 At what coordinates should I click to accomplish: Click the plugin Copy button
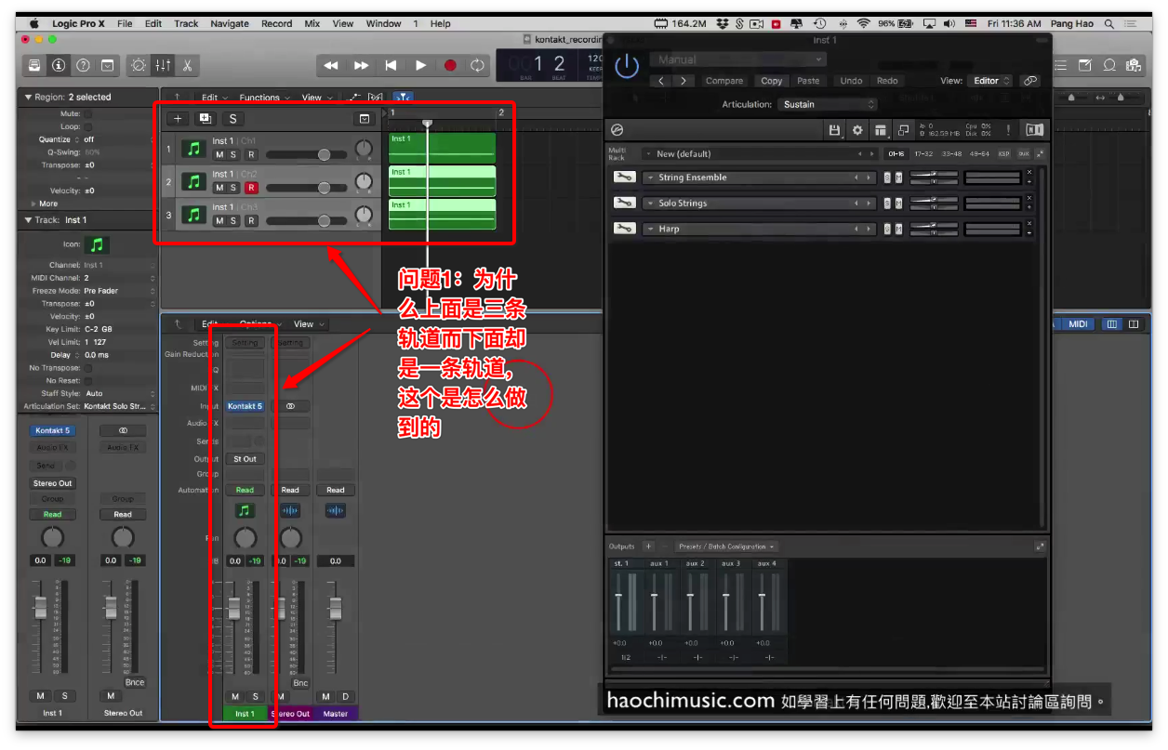pos(772,81)
